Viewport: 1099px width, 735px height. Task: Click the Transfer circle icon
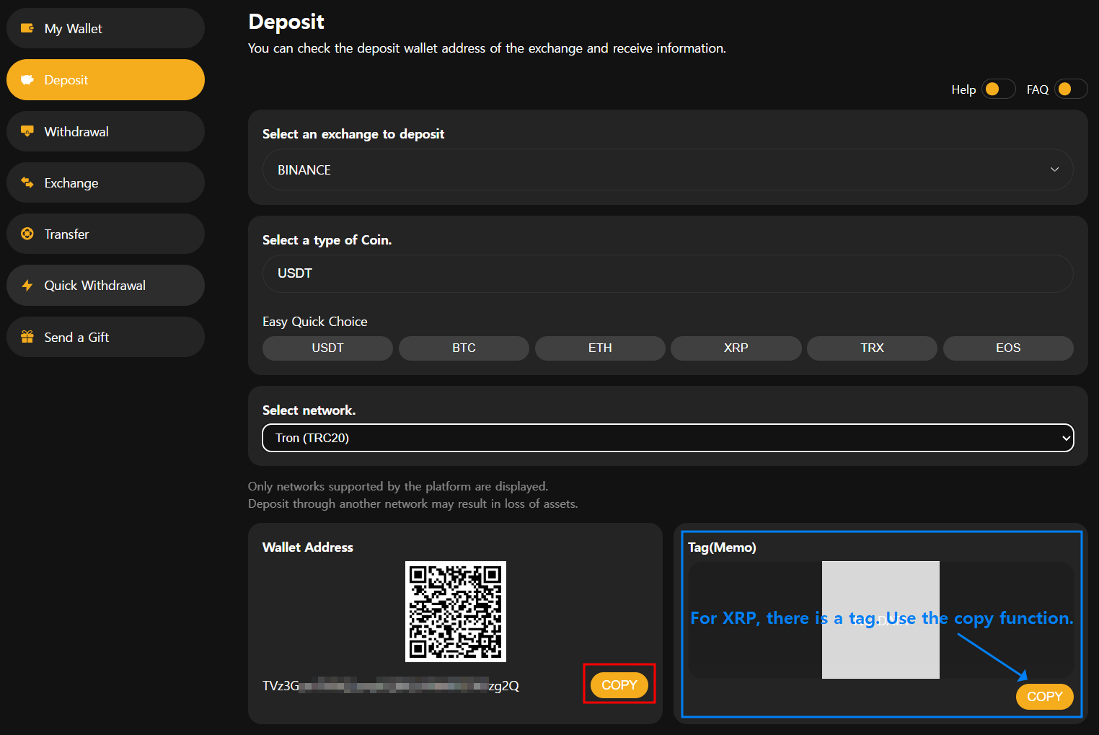coord(27,234)
